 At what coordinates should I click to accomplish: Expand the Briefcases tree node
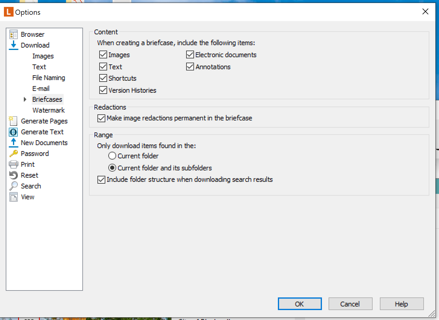click(25, 99)
